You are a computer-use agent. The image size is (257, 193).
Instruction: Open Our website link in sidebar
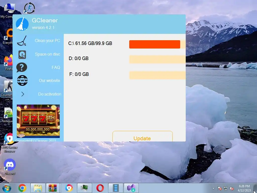coord(49,81)
